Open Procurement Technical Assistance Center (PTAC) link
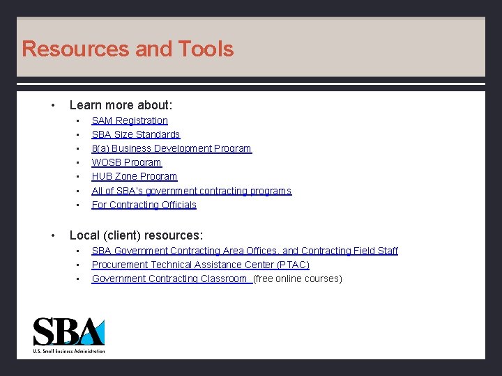The width and height of the screenshot is (502, 376). tap(201, 265)
